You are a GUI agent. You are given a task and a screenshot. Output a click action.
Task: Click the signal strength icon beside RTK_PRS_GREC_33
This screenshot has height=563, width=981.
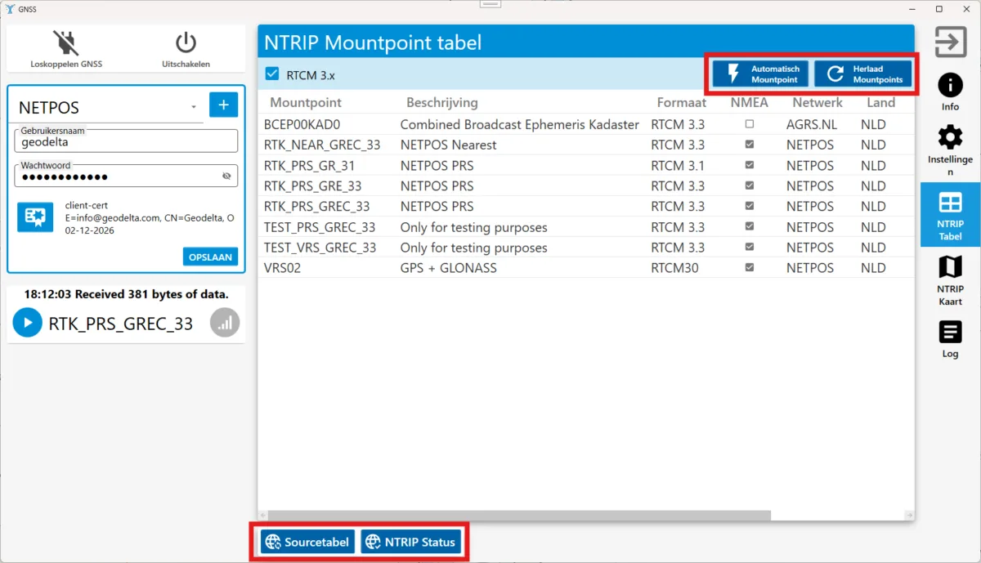tap(225, 323)
